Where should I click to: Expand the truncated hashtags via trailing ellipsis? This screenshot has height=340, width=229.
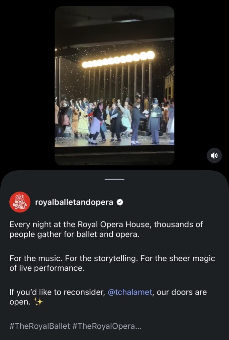coord(138,326)
